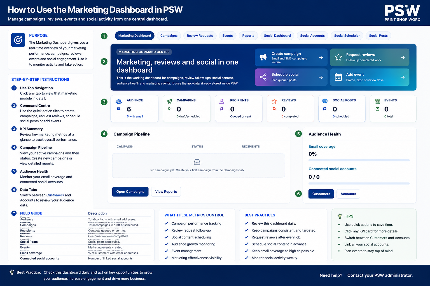Select the Accounts data tab button
This screenshot has height=286, width=430.
(x=348, y=194)
